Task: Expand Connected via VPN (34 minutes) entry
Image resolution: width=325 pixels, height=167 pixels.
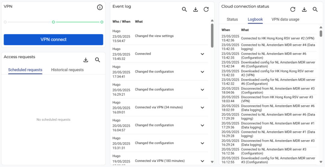Action: [202, 107]
